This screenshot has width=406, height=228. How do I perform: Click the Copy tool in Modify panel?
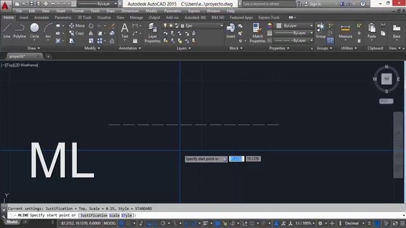click(77, 34)
